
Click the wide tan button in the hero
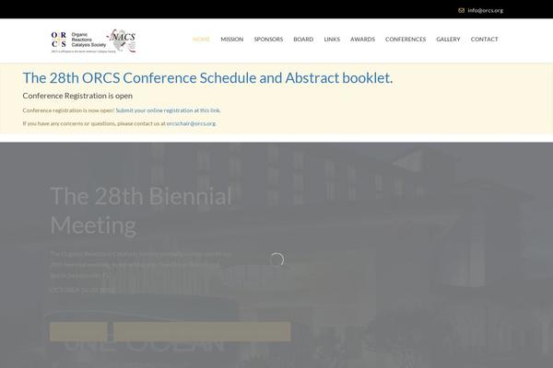click(x=202, y=331)
